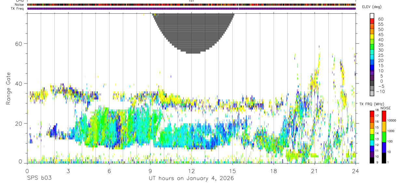Pick the blue swatch between ELEV 15 and 10
This screenshot has width=400, height=185.
[372, 68]
